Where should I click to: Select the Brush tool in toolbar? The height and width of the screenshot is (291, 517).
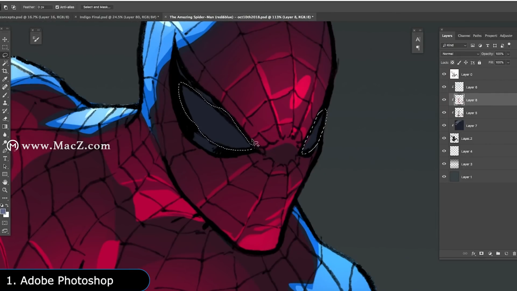tap(5, 95)
